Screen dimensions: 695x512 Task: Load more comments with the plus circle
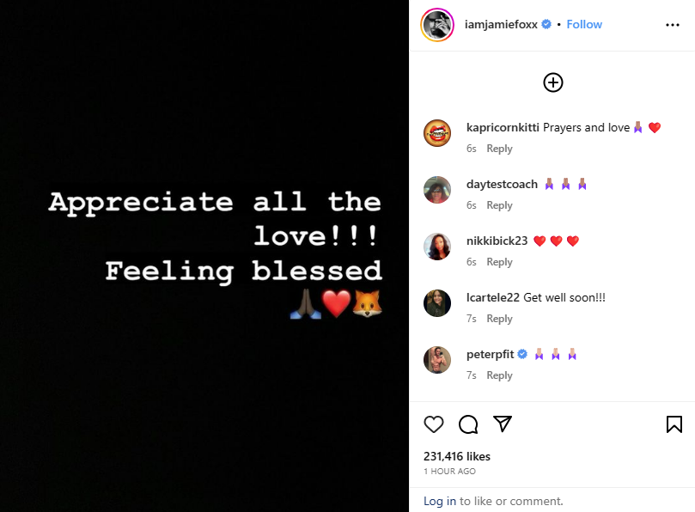[x=553, y=82]
